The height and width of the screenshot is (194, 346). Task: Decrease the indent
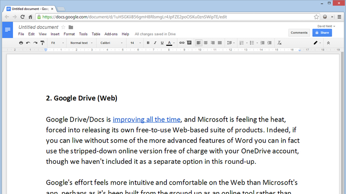[263, 43]
